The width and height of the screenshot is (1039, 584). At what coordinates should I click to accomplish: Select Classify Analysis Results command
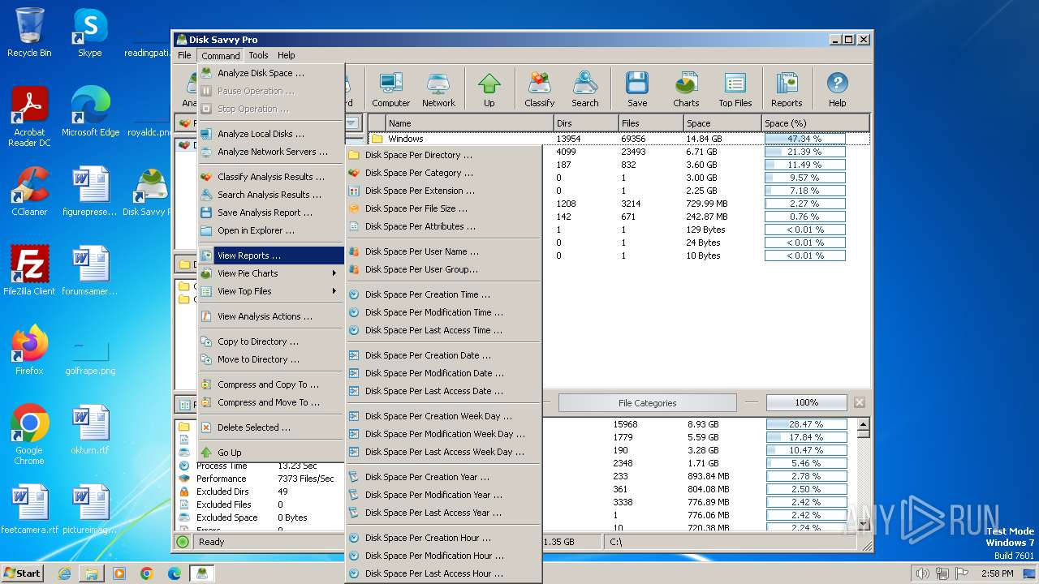tap(271, 177)
